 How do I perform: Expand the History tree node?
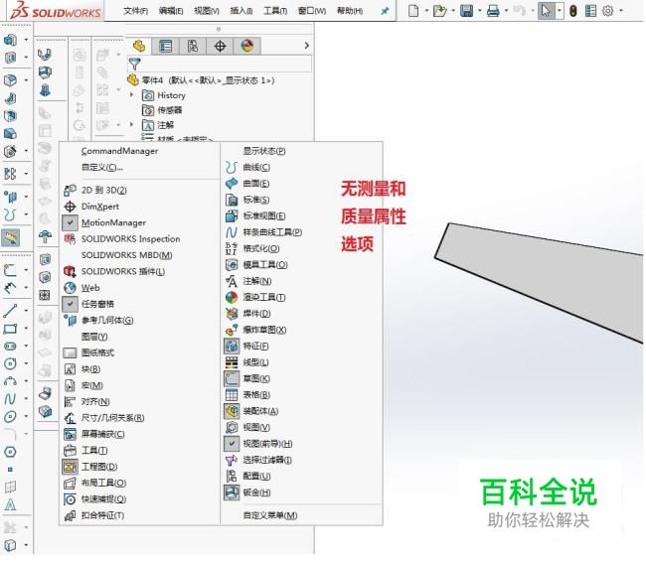132,94
